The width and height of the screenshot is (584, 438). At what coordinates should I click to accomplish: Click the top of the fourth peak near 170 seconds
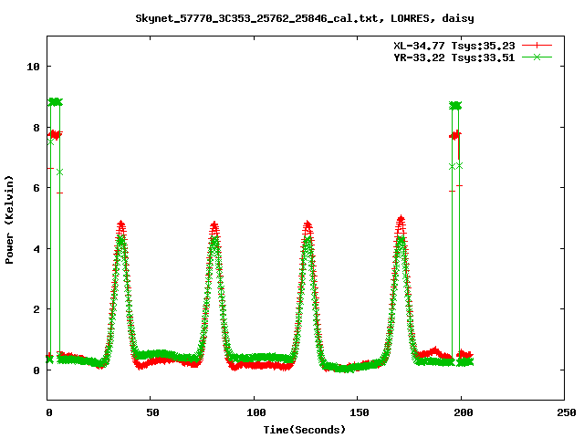(401, 220)
